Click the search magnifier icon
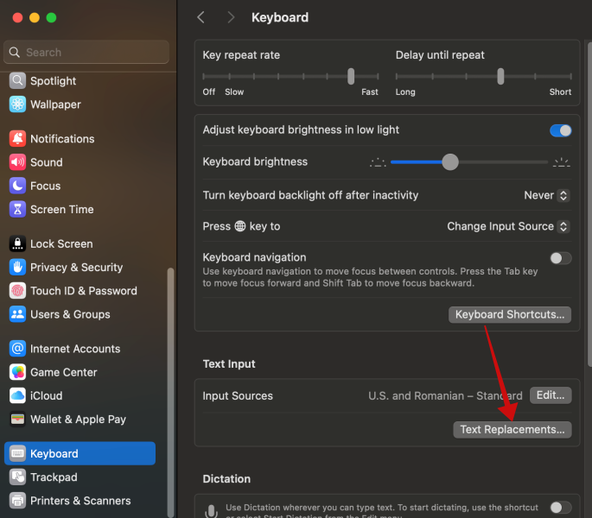The height and width of the screenshot is (518, 592). (x=15, y=52)
